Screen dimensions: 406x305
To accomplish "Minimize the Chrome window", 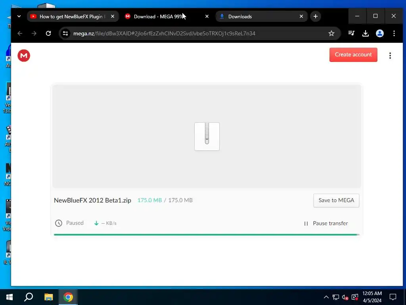I will [x=357, y=16].
